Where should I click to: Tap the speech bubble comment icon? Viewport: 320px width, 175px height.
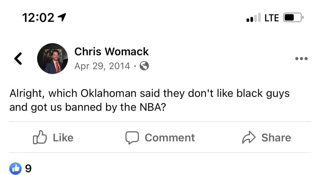(x=132, y=138)
